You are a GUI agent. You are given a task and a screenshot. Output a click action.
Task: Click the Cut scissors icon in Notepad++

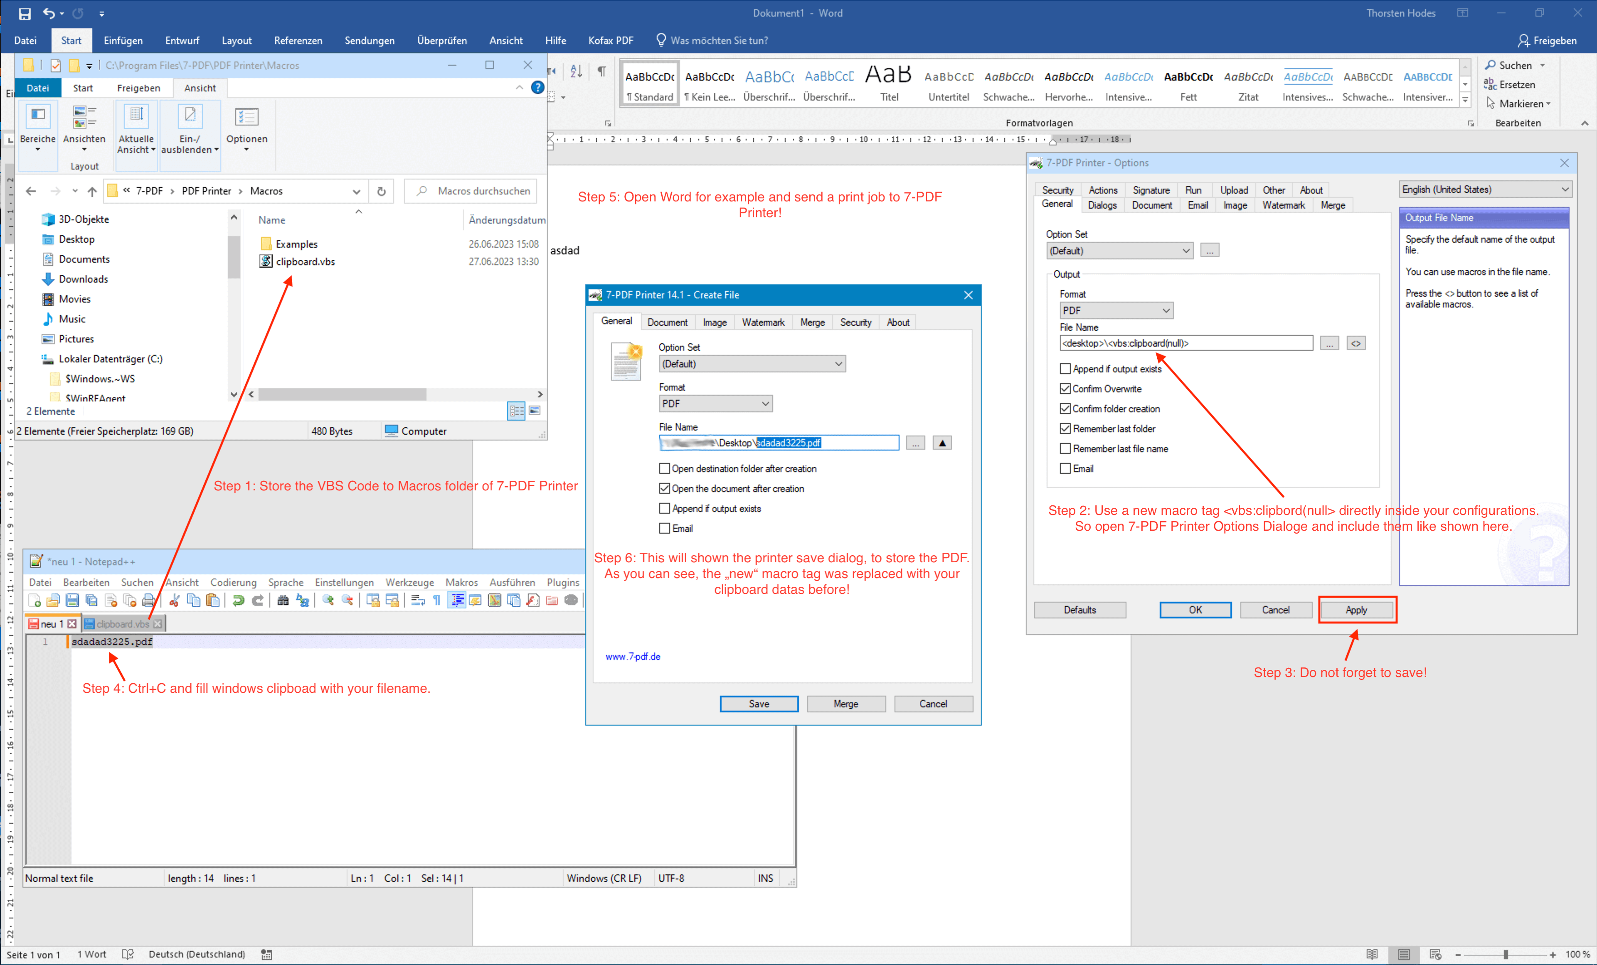coord(174,600)
